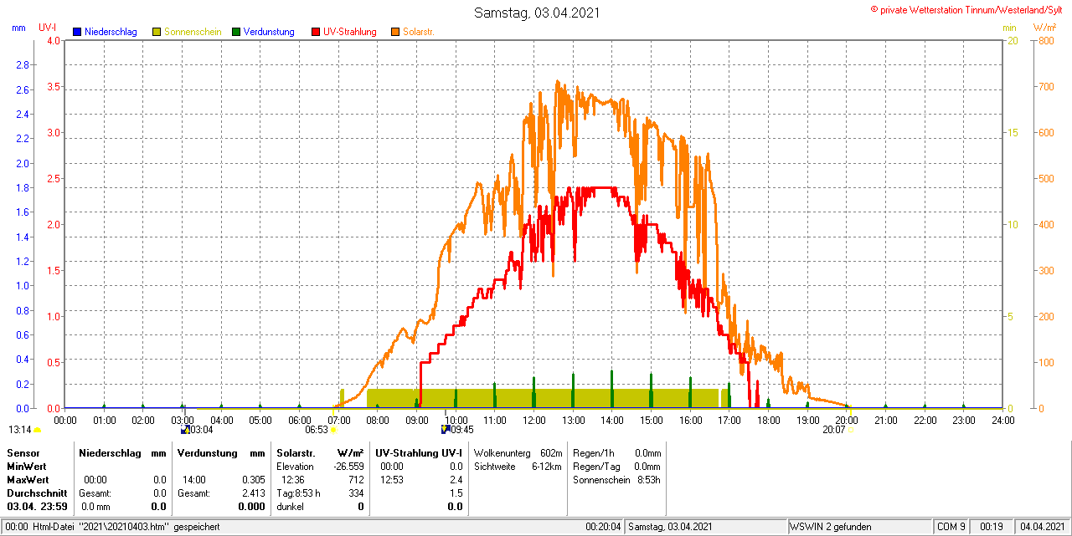Click the 24:00 time axis label

pos(1002,420)
